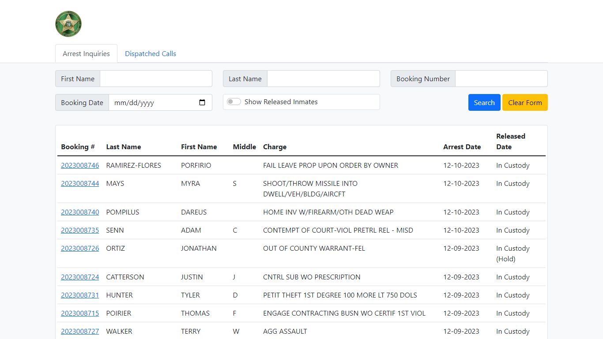The height and width of the screenshot is (339, 603).
Task: Open booking 2023008735 link
Action: [x=80, y=230]
